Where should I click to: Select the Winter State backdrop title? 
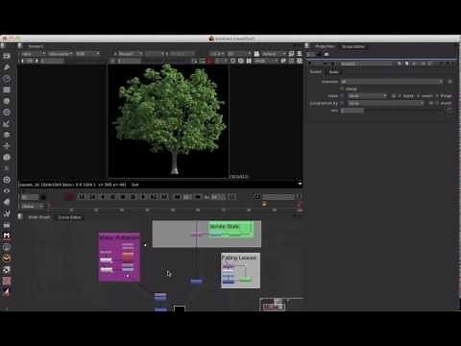[225, 226]
